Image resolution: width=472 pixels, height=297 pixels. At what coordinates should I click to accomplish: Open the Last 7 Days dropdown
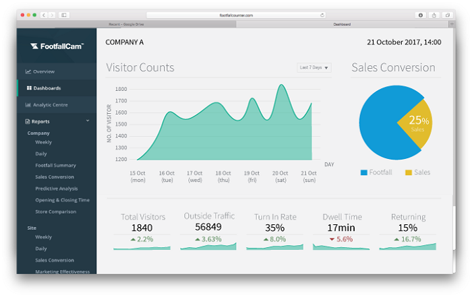coord(315,67)
